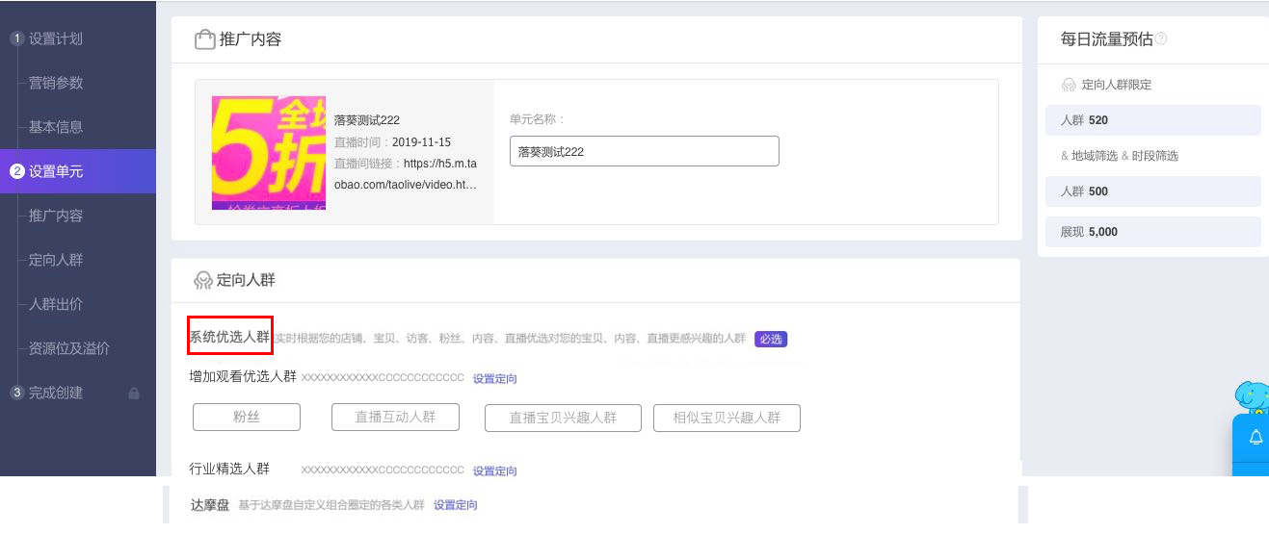This screenshot has height=534, width=1269.
Task: Open step 3 完成创建 in sidebar
Action: pyautogui.click(x=46, y=393)
